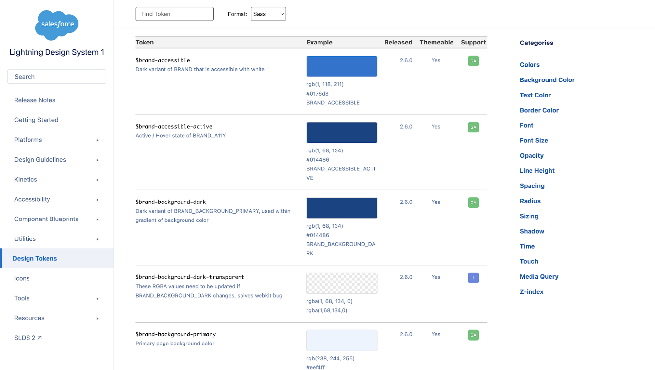Expand the Platforms menu arrow
This screenshot has width=655, height=370.
97,140
